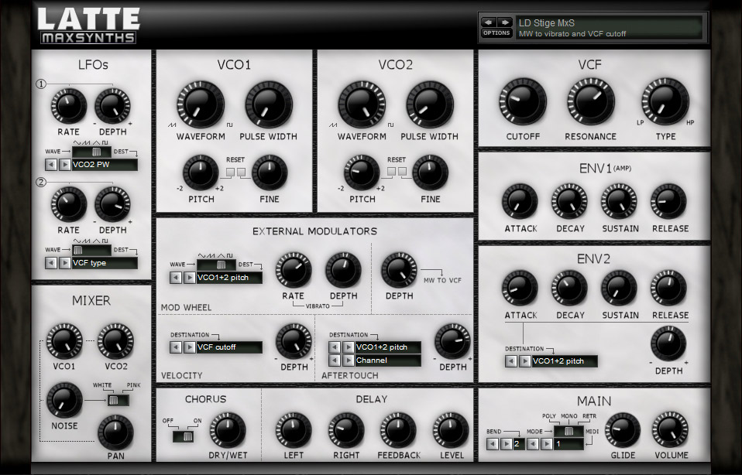742x475 pixels.
Task: Select next ENV2 destination arrow
Action: coord(524,361)
